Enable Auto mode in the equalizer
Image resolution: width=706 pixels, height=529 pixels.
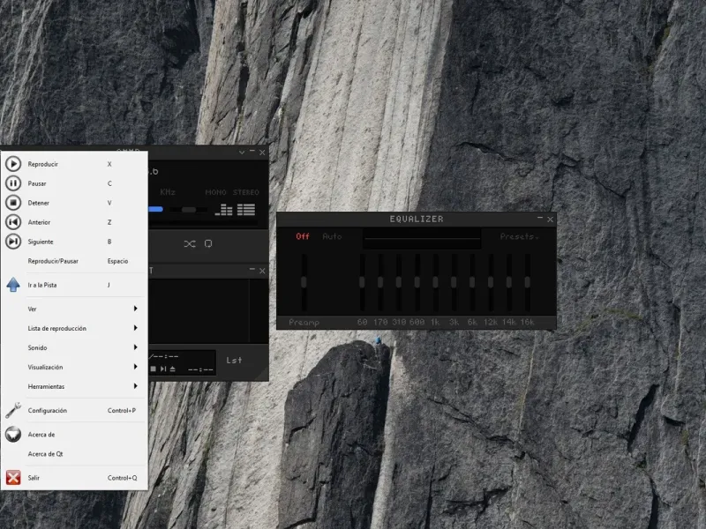[333, 236]
